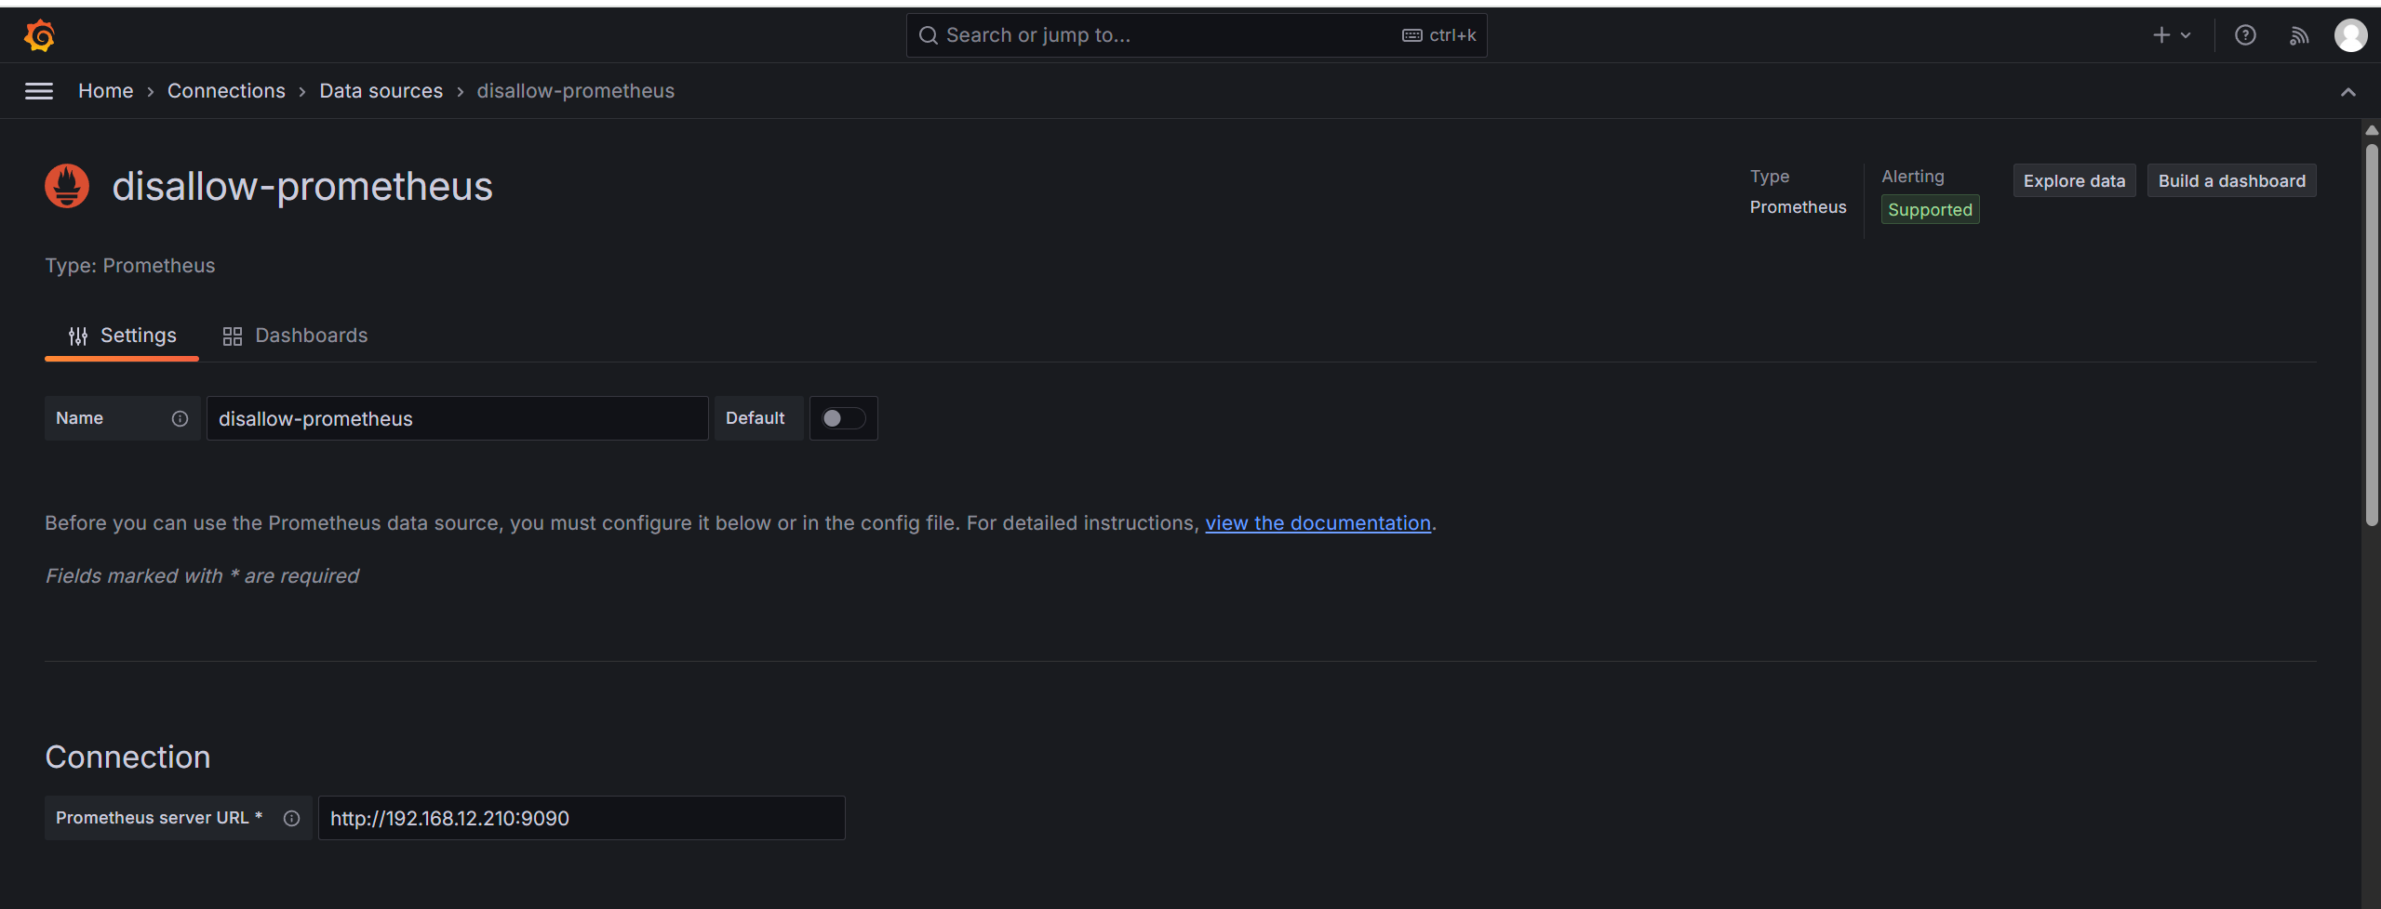Show info tooltip beside Name label

point(180,418)
